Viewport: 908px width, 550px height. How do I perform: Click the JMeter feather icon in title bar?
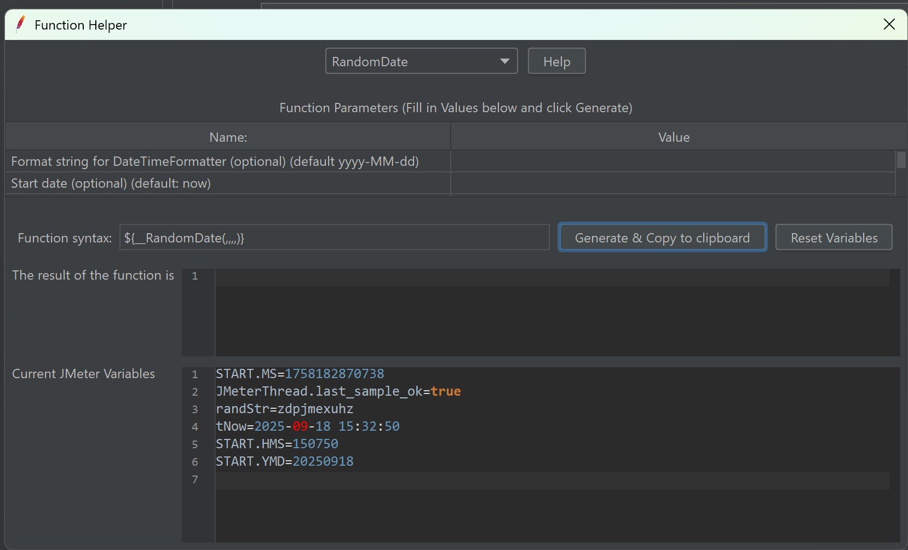[x=20, y=25]
